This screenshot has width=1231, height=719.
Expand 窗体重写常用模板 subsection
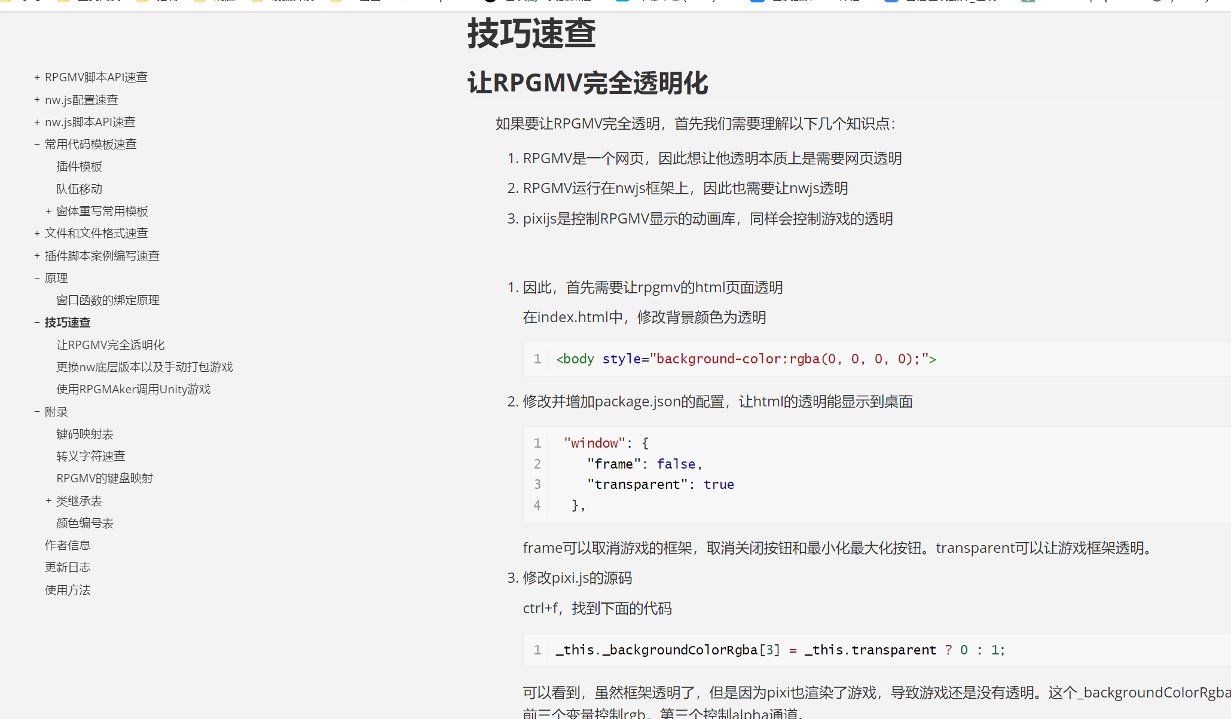[48, 212]
